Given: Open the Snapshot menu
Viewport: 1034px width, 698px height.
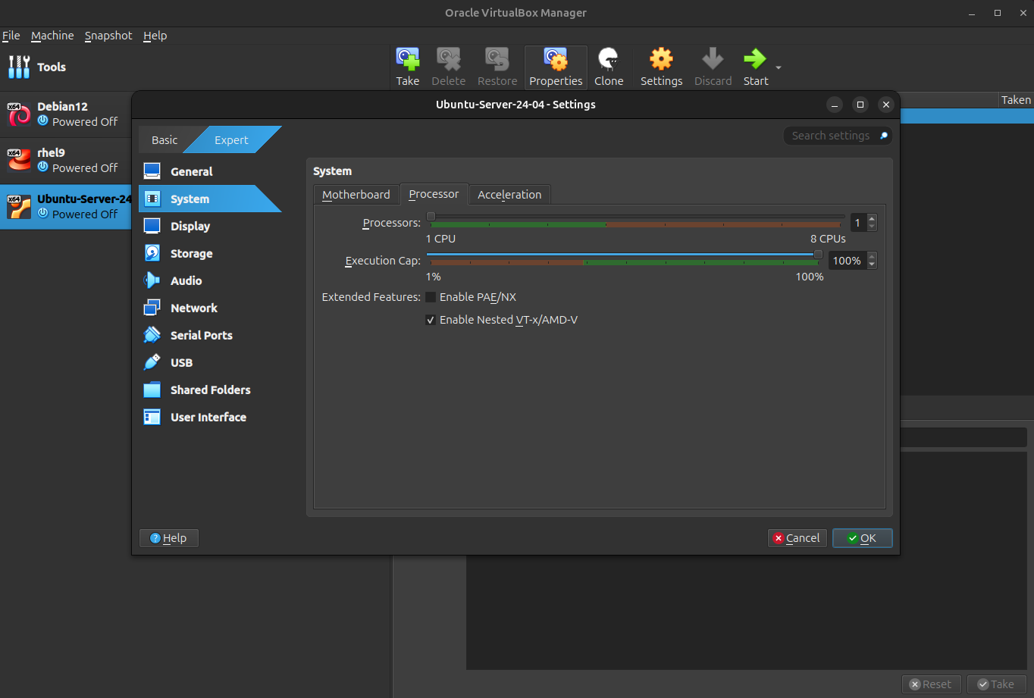Looking at the screenshot, I should (x=108, y=36).
